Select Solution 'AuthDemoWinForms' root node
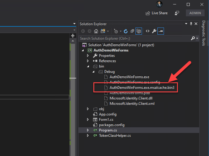This screenshot has width=209, height=156. point(121,45)
